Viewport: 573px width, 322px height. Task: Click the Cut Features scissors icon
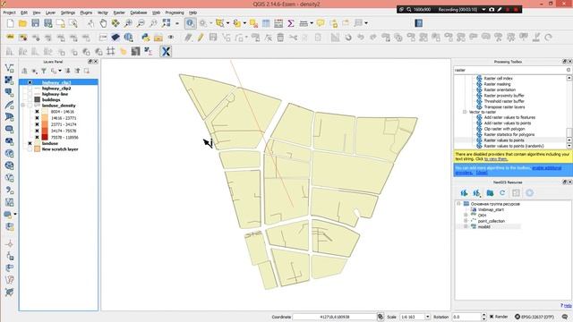click(293, 38)
